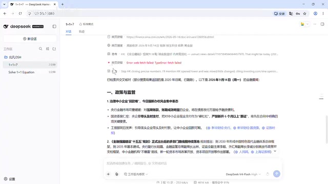Click the scroll marker dash on right margin
Image resolution: width=328 pixels, height=184 pixels.
(x=321, y=99)
